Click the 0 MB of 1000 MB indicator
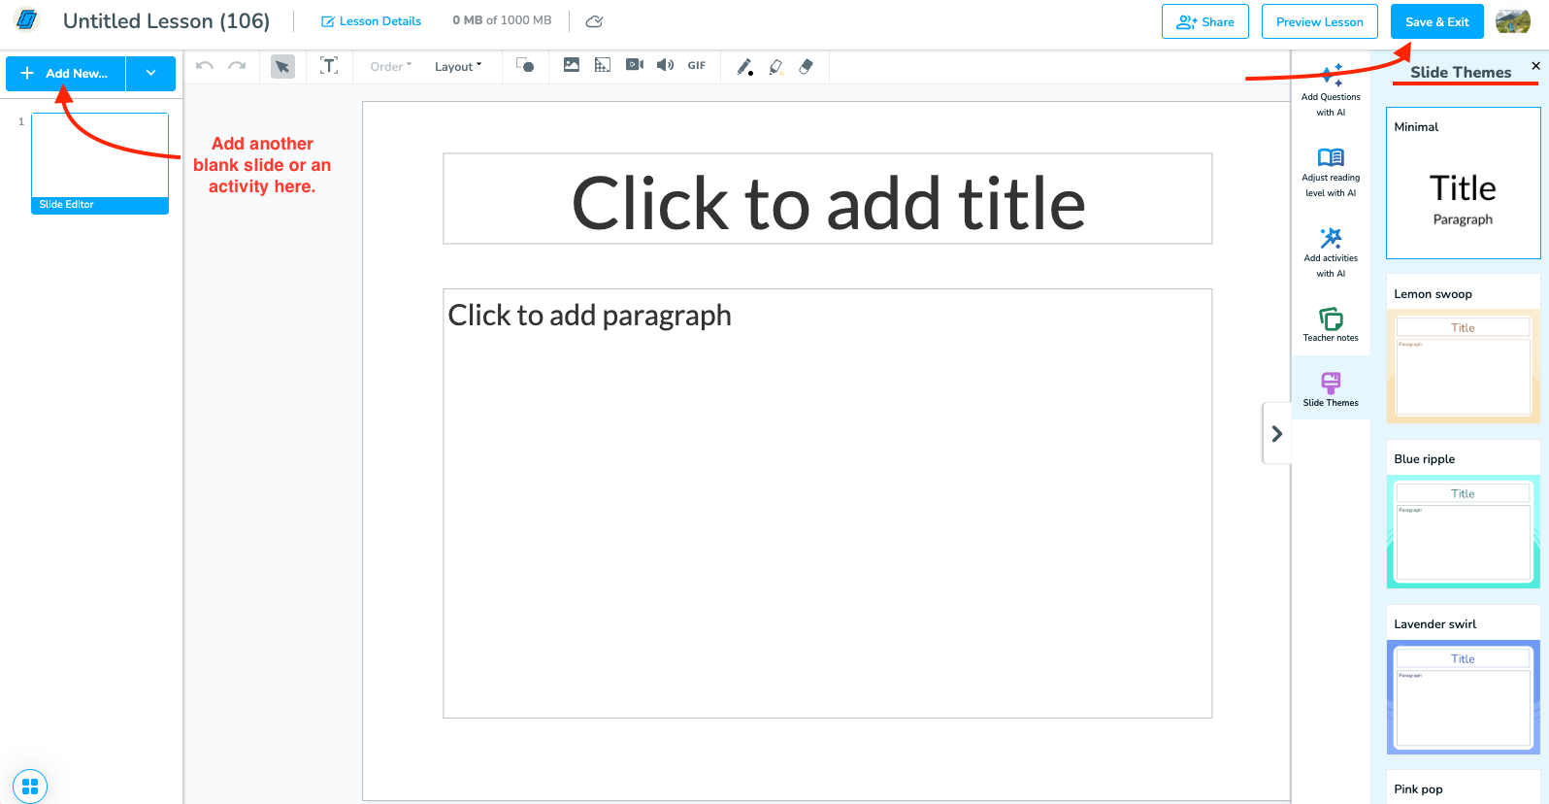Screen dimensions: 1549x804 [x=502, y=20]
